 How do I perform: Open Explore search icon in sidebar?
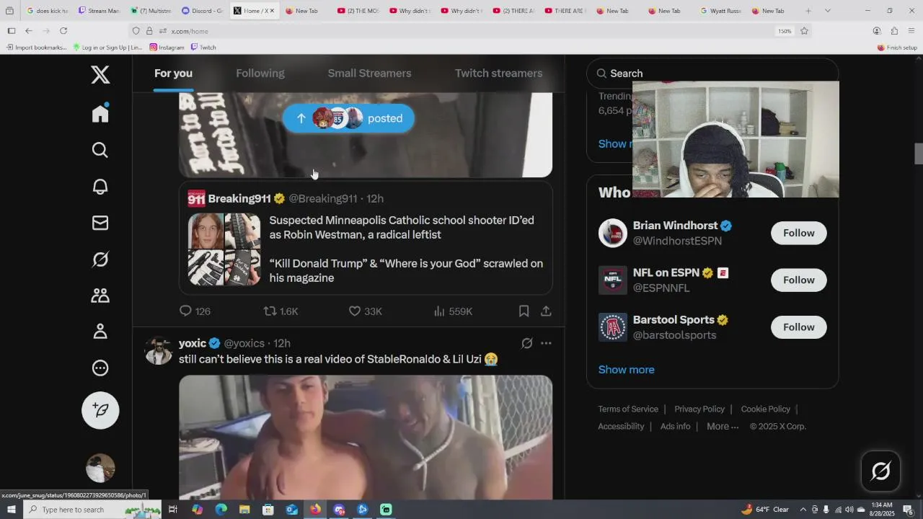click(x=100, y=150)
